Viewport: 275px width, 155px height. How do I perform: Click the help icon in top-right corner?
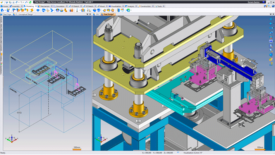tap(273, 6)
